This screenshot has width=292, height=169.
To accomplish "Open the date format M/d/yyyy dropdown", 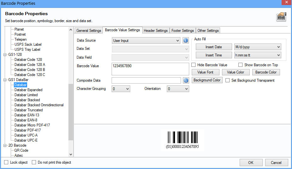I will pos(258,47).
